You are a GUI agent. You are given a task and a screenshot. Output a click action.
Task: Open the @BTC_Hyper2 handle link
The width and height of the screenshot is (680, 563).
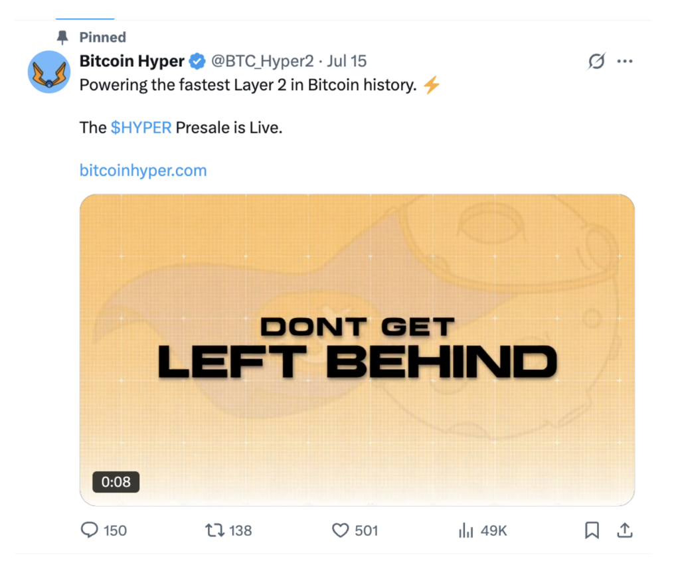point(262,62)
